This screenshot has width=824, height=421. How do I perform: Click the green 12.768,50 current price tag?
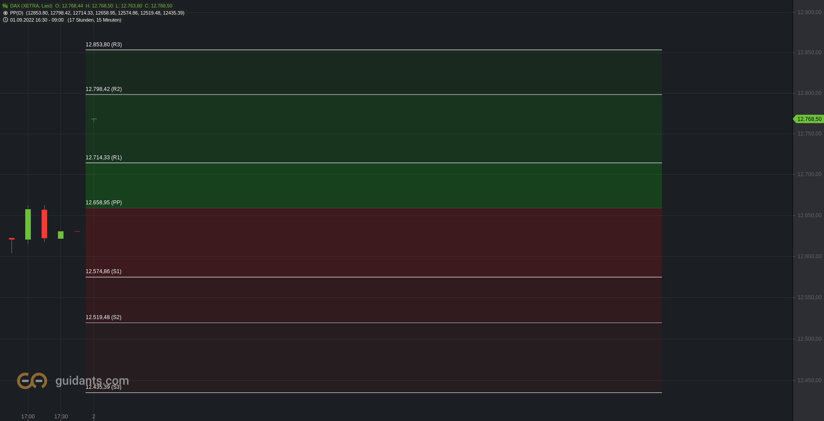(809, 119)
